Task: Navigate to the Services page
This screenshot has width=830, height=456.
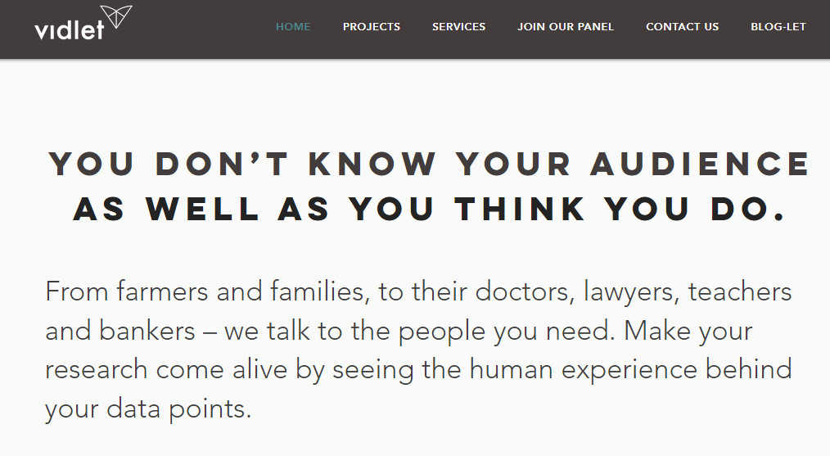Action: 459,26
